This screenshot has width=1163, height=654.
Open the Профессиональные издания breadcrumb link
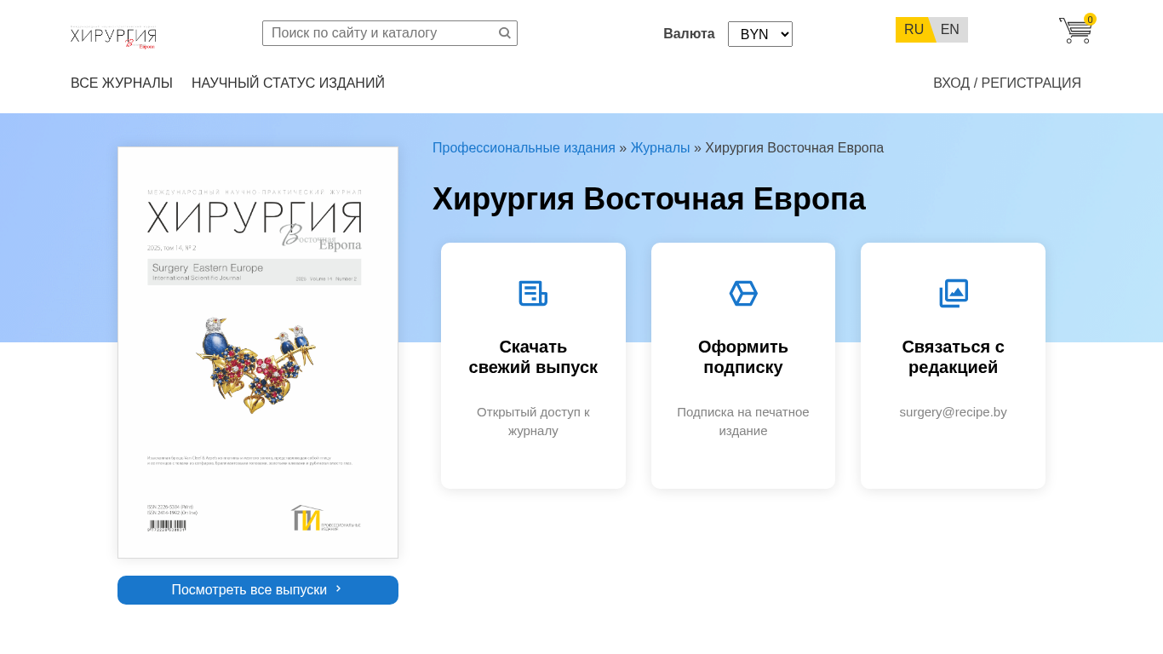[x=524, y=148]
